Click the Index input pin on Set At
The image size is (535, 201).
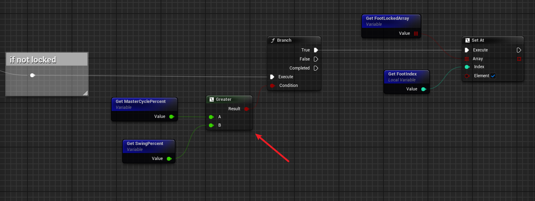pyautogui.click(x=467, y=67)
